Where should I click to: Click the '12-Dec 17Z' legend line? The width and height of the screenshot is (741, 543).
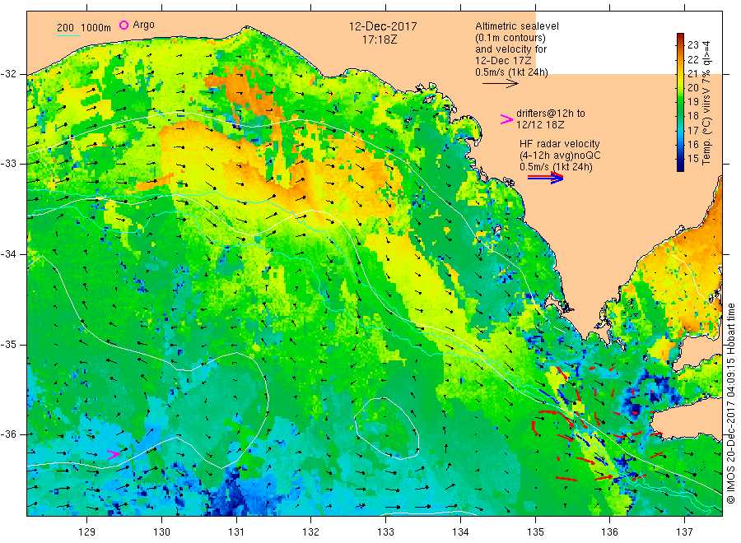click(503, 61)
